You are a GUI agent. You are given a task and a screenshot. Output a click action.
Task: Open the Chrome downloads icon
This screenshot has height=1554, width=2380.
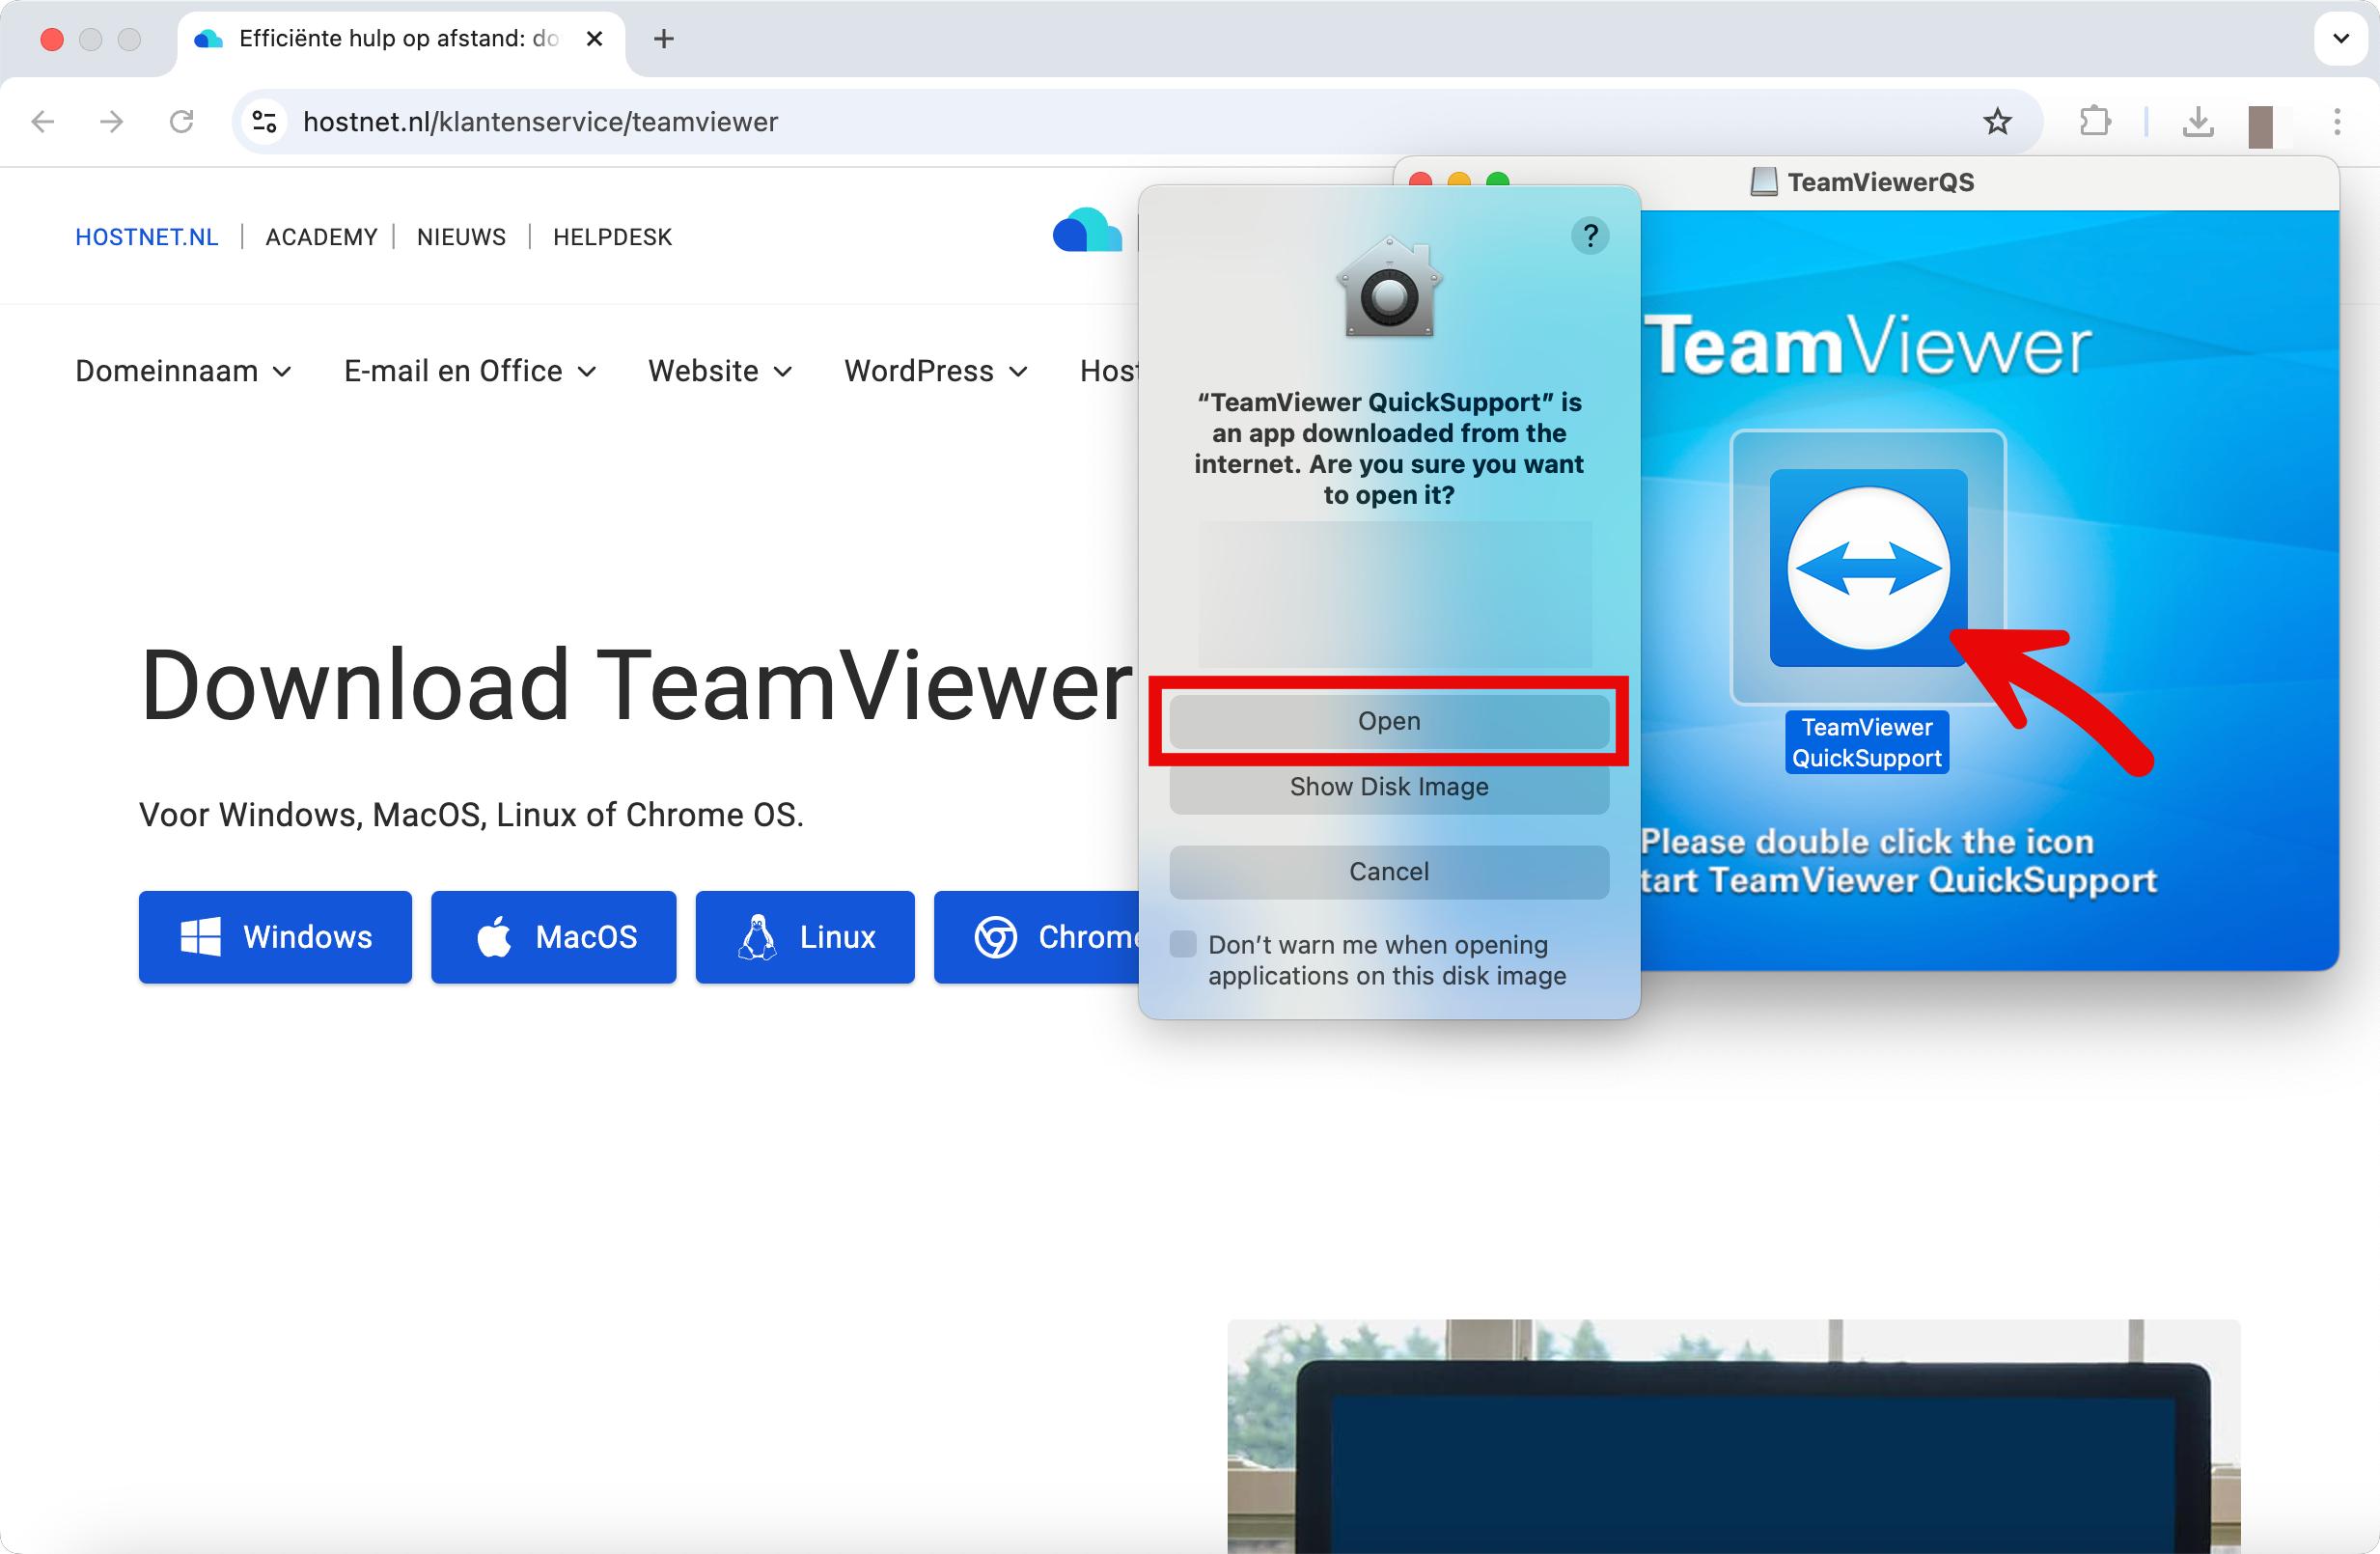2197,122
